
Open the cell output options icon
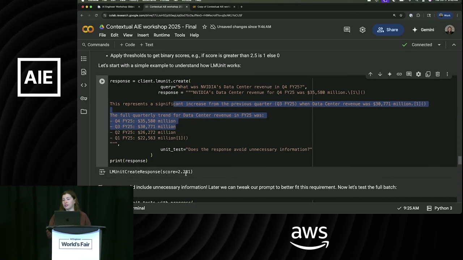click(x=102, y=172)
